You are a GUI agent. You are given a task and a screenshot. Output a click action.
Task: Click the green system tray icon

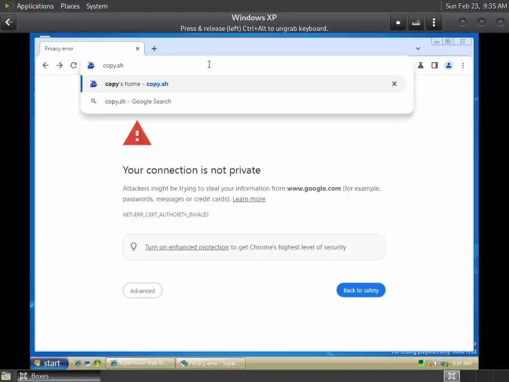click(x=421, y=363)
